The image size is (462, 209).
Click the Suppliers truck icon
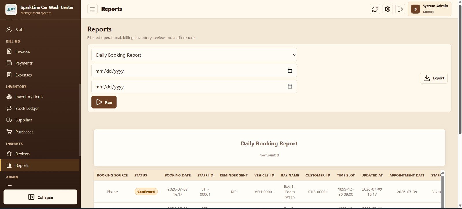[x=9, y=120]
